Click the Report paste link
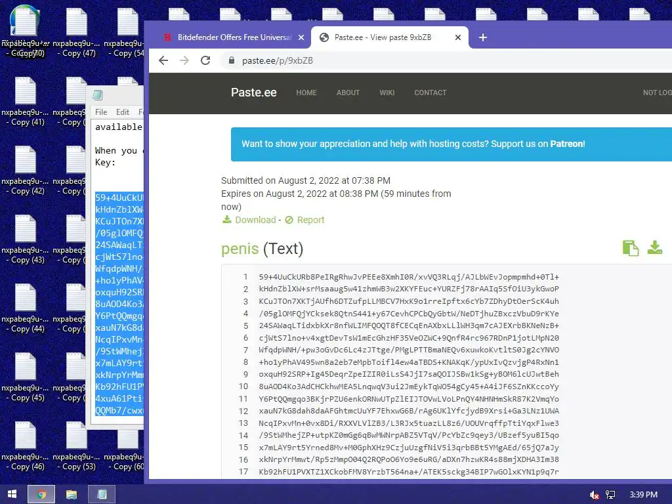This screenshot has height=504, width=672. pos(310,220)
